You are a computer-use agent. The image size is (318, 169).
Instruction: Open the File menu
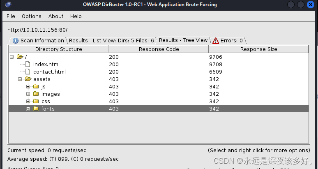coord(11,16)
